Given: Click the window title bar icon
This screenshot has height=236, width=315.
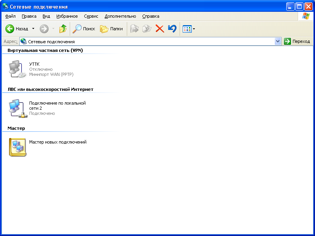Looking at the screenshot, I should (5, 6).
